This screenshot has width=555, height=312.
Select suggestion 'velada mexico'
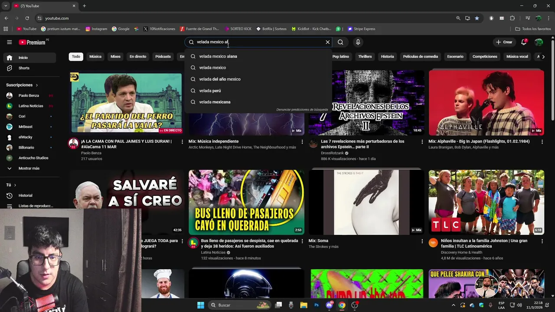(x=258, y=68)
